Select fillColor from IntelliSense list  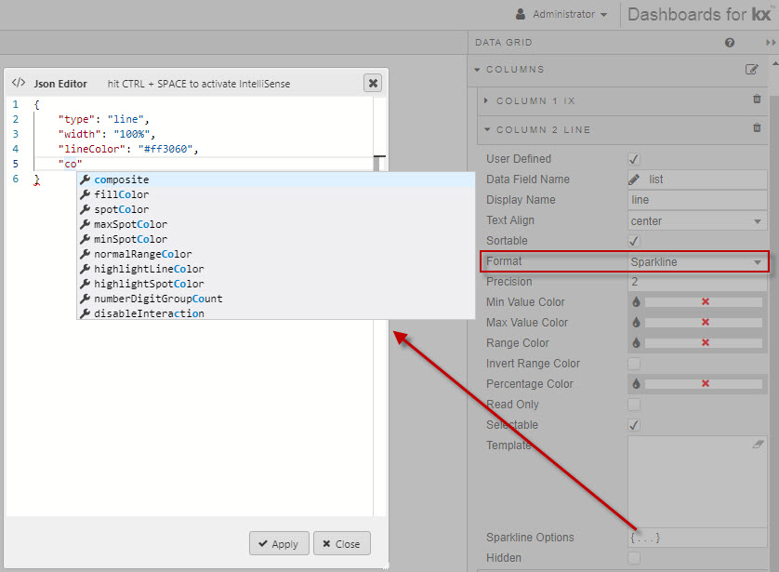pyautogui.click(x=121, y=194)
